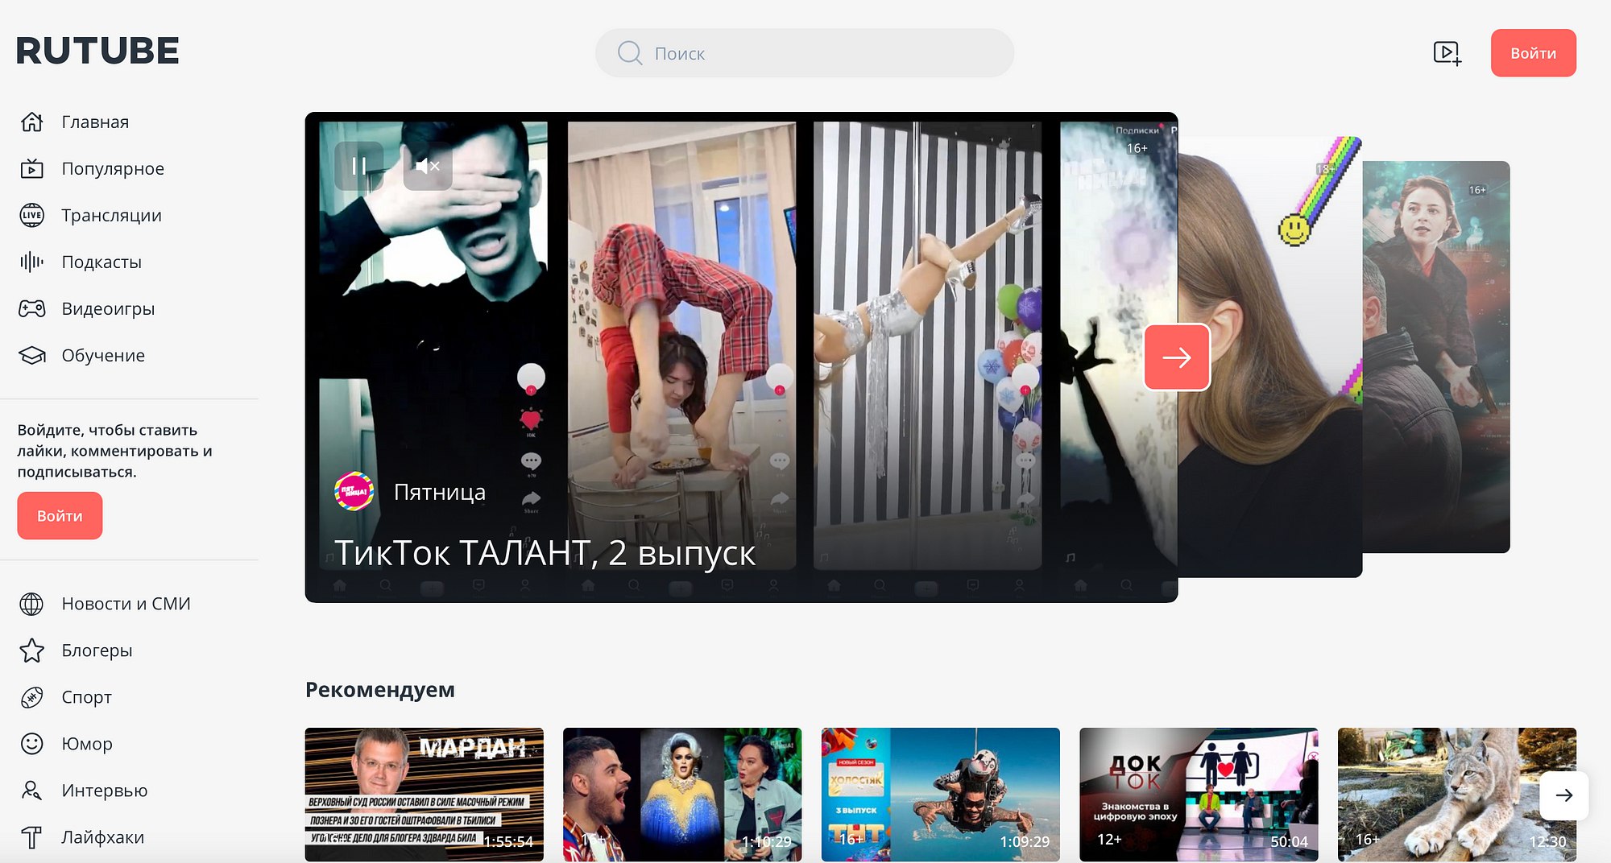Click the carousel next arrow button
Viewport: 1611px width, 863px height.
1177,357
